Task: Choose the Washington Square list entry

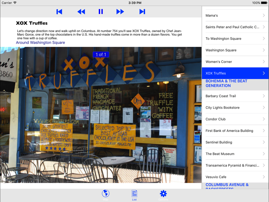Action: (x=235, y=50)
